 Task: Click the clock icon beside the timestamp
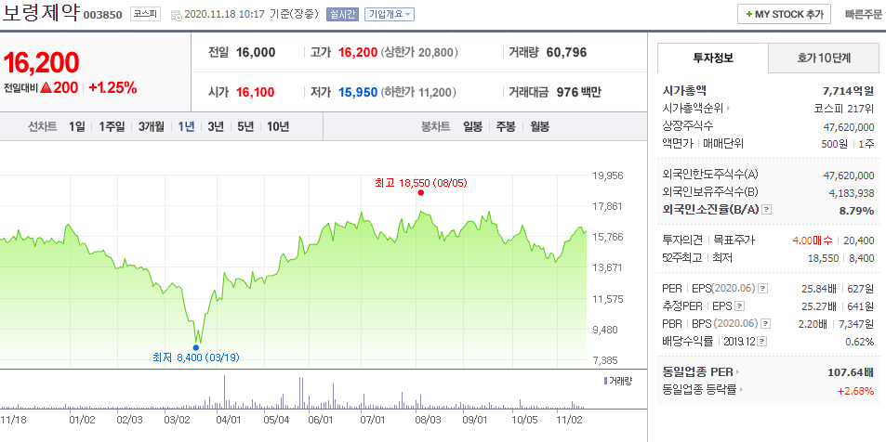click(177, 15)
